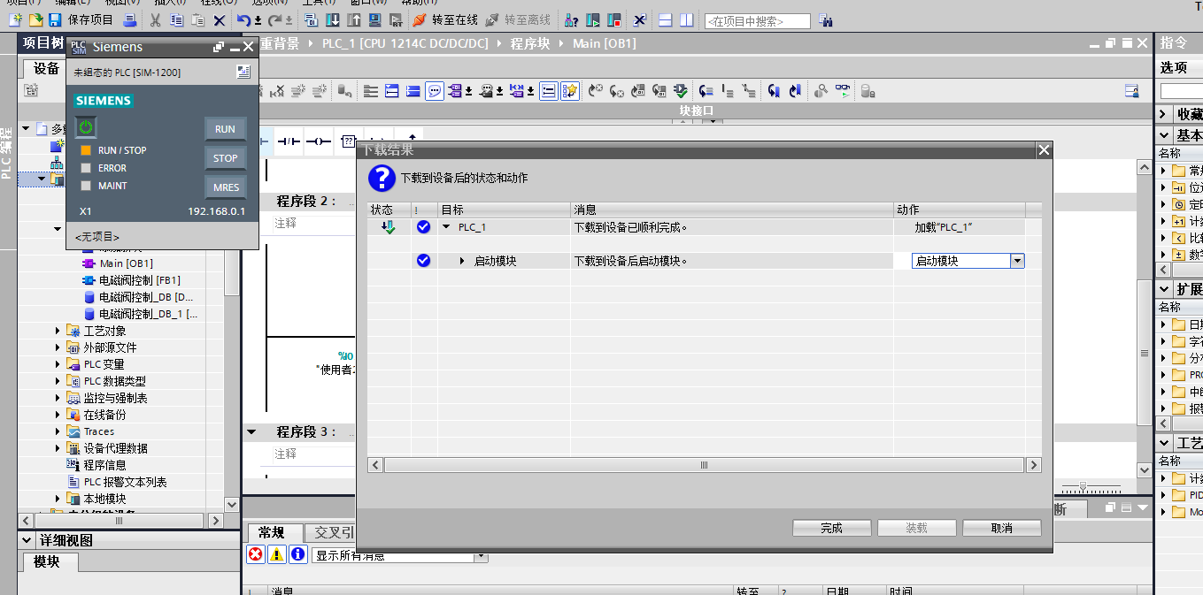Toggle the information messages filter icon
This screenshot has height=595, width=1203.
click(x=298, y=554)
